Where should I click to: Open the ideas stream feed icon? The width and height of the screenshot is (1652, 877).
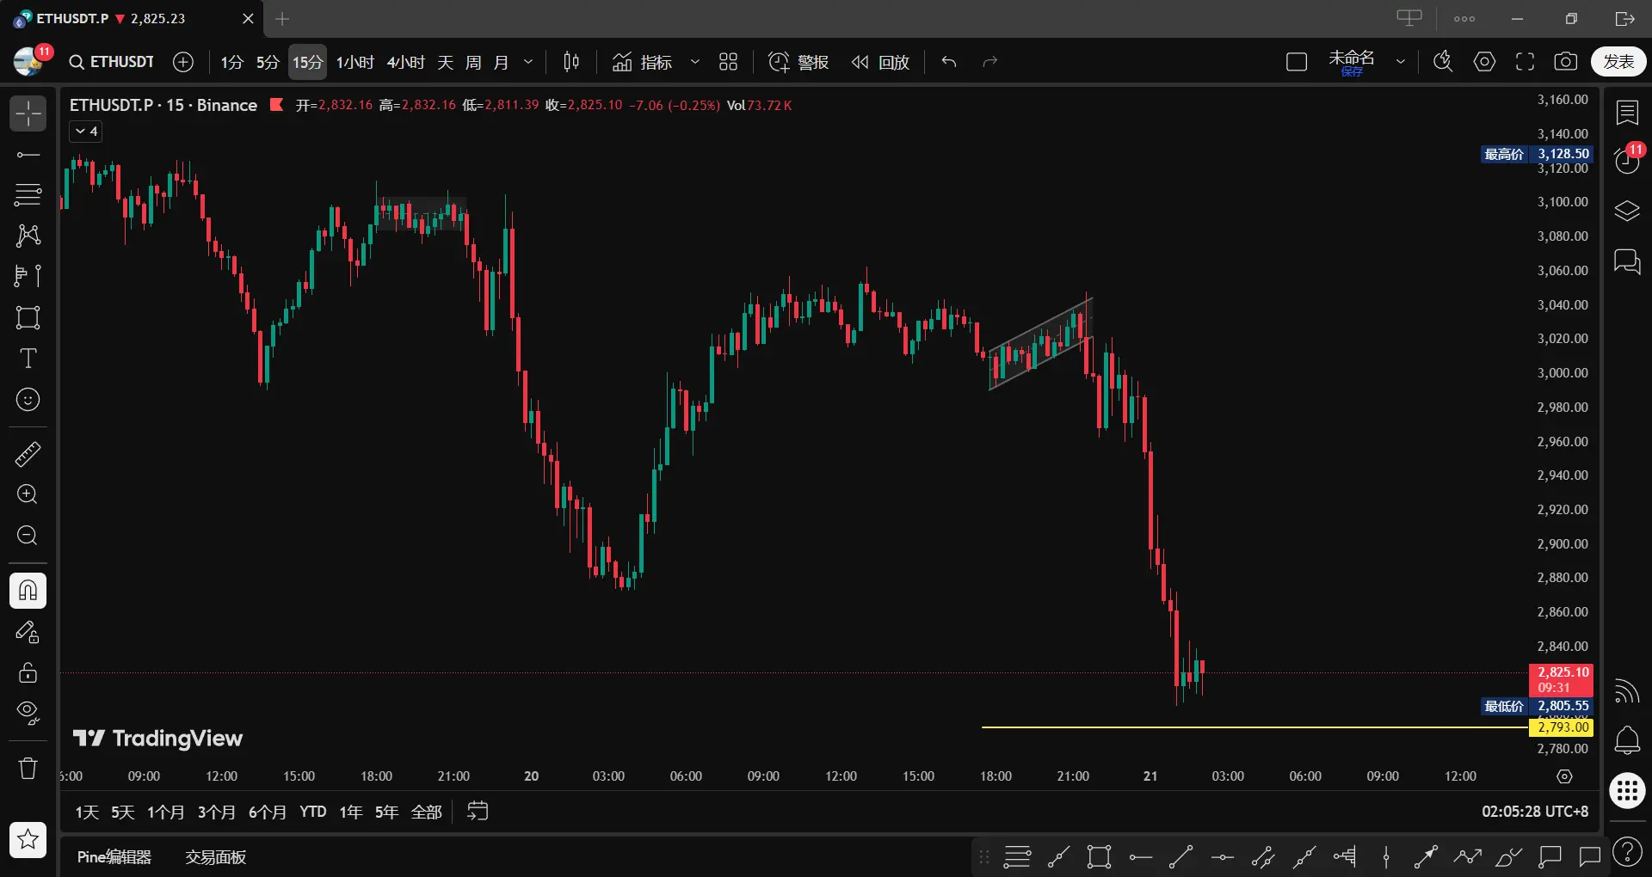click(1627, 690)
